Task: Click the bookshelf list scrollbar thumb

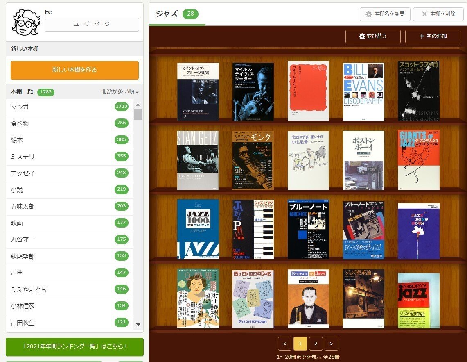Action: (x=138, y=114)
